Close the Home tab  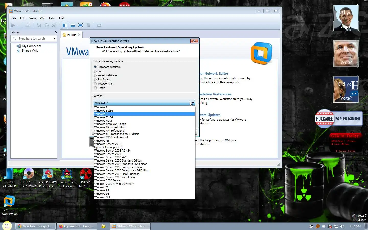pos(79,34)
